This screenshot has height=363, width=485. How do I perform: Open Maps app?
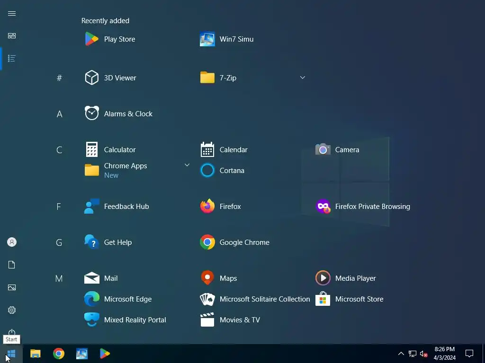coord(218,278)
